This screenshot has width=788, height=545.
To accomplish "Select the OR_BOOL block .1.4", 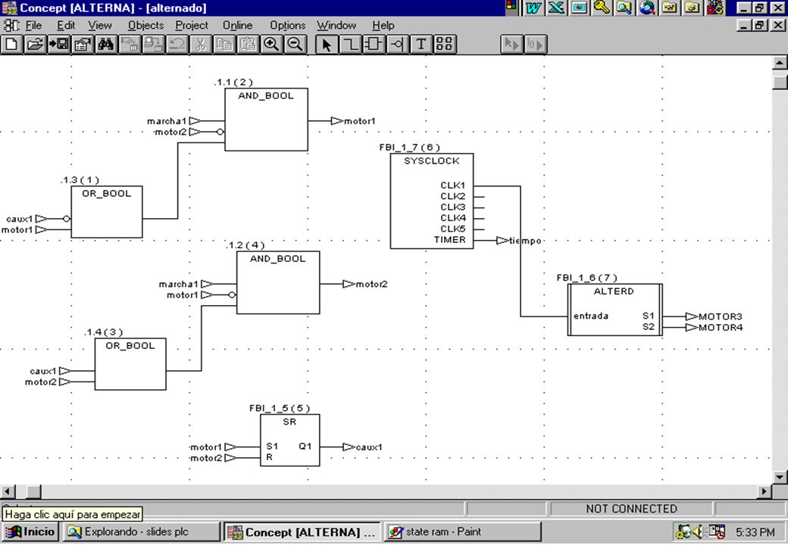I will tap(130, 364).
